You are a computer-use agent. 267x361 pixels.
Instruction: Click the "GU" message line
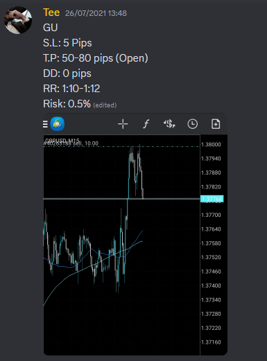pyautogui.click(x=51, y=28)
